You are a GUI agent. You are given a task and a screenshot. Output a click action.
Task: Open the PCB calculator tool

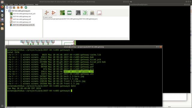click(92, 13)
